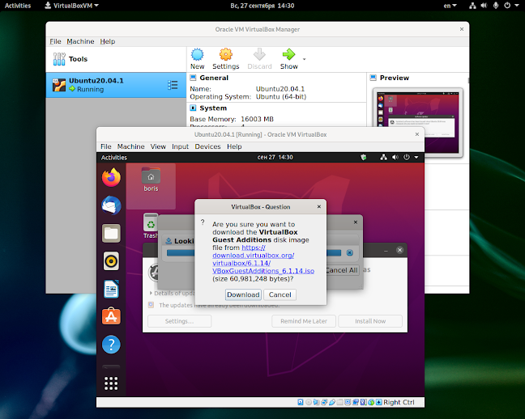525x419 pixels.
Task: Open the Ubuntu20.04.1 VM item menu icon
Action: (x=173, y=85)
